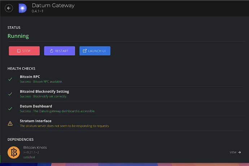Click the Datum Gateway header title
The height and width of the screenshot is (166, 249).
coord(53,5)
